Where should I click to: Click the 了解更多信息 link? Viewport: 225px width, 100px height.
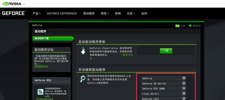[x=111, y=56]
